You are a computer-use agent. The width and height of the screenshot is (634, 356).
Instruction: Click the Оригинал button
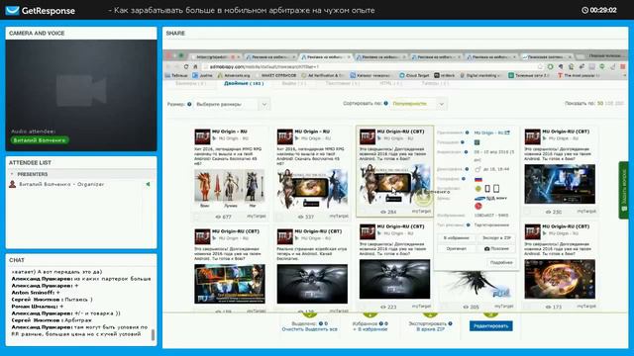pos(456,249)
